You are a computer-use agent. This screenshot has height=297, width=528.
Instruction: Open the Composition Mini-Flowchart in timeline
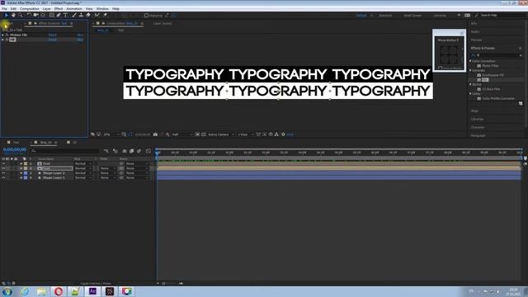pos(106,151)
